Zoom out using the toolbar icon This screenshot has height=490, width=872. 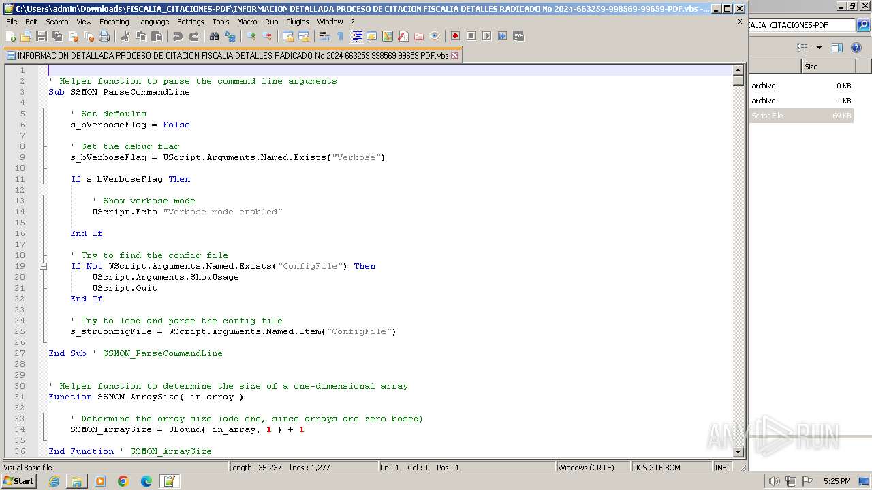tap(266, 36)
